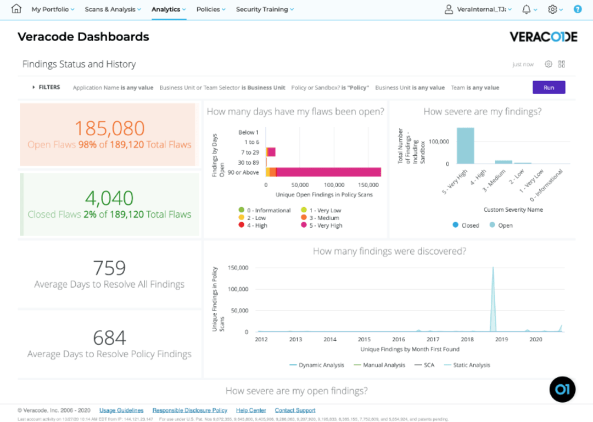This screenshot has width=593, height=422.
Task: Click the user account profile icon
Action: (449, 9)
